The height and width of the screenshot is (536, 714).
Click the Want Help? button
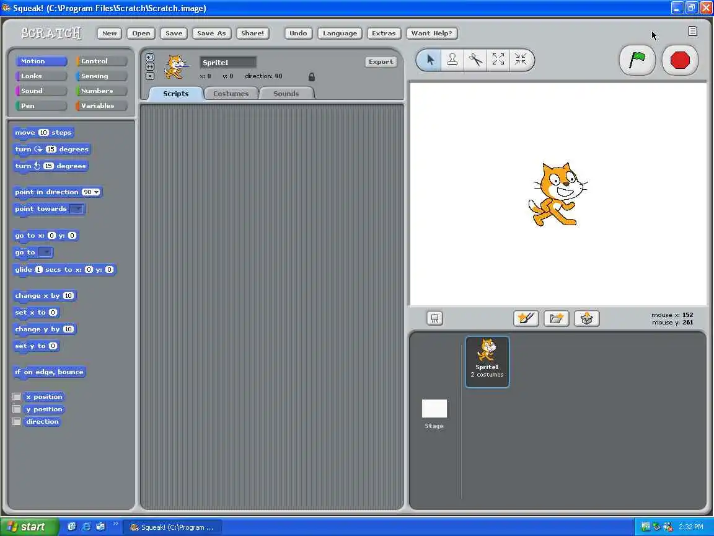click(431, 33)
